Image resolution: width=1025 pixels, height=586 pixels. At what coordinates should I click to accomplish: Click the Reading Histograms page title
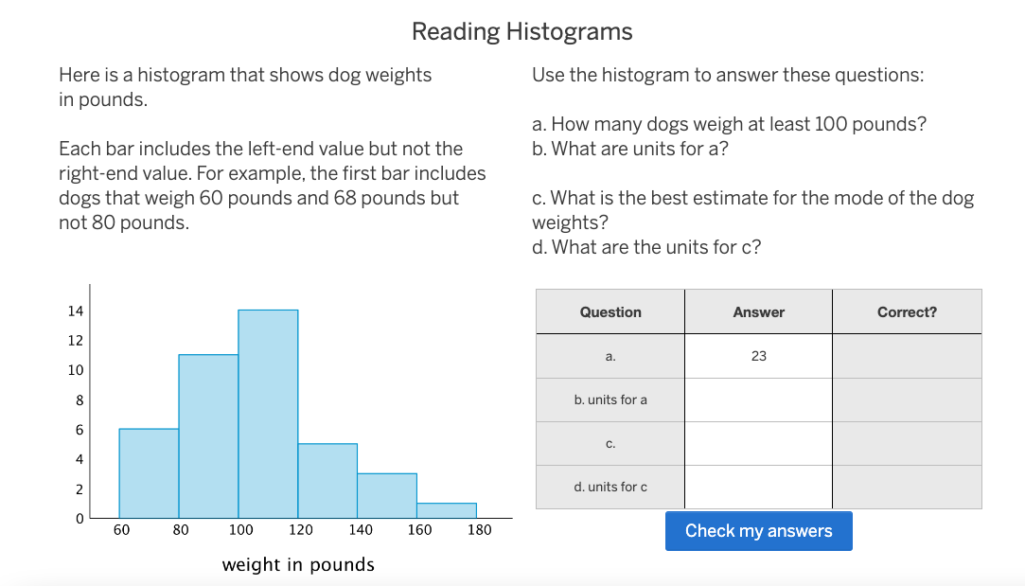pyautogui.click(x=521, y=31)
